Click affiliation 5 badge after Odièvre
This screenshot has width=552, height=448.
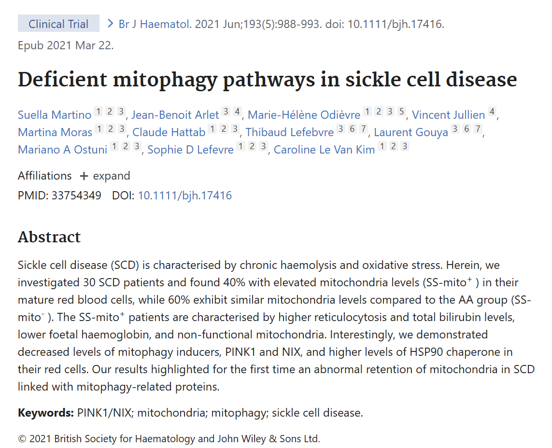coord(401,112)
